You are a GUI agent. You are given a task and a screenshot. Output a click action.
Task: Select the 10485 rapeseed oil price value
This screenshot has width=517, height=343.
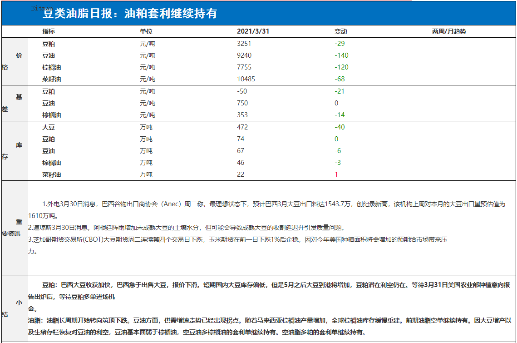[246, 79]
